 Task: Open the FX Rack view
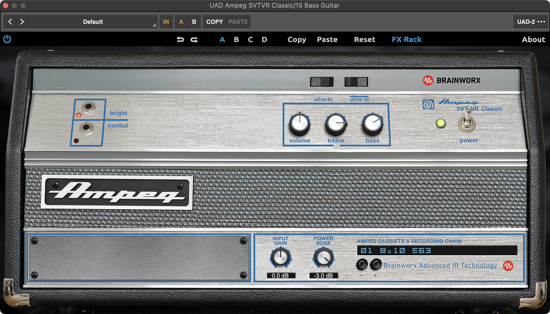point(407,40)
